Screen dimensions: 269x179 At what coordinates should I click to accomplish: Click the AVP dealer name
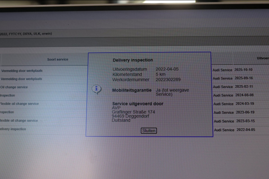click(116, 108)
